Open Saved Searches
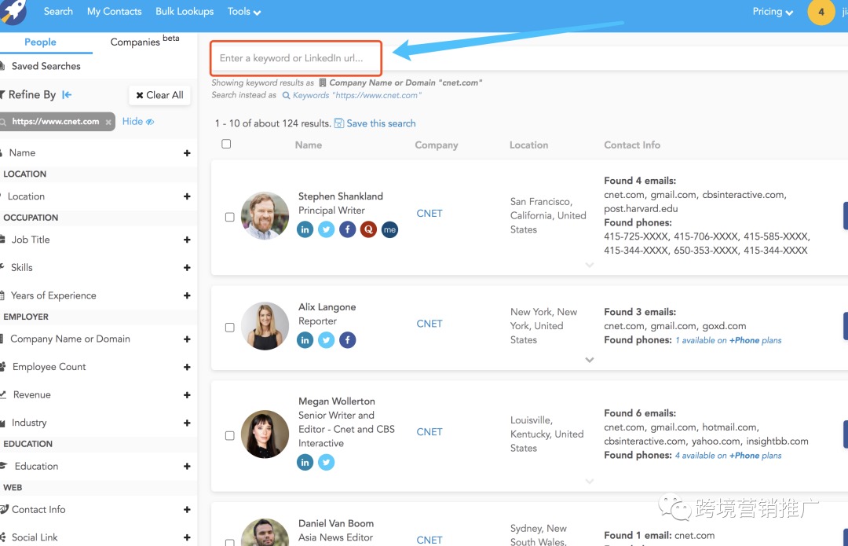The height and width of the screenshot is (546, 848). [x=46, y=66]
